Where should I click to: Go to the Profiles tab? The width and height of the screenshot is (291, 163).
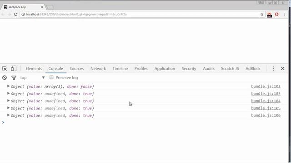point(141,68)
